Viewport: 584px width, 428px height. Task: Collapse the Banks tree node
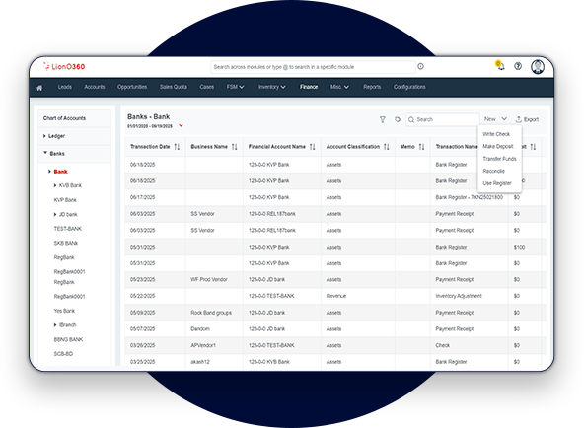pos(45,153)
